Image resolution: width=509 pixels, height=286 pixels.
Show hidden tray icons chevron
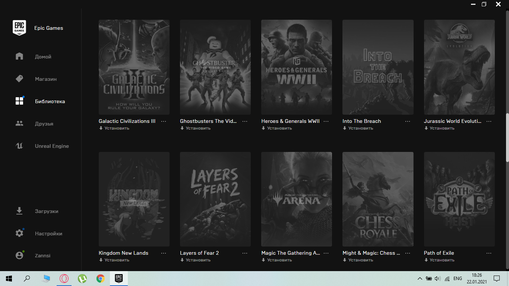pyautogui.click(x=420, y=279)
